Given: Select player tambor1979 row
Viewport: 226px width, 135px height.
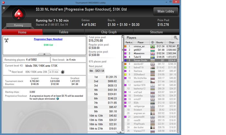Looking at the screenshot, I should coord(150,85).
